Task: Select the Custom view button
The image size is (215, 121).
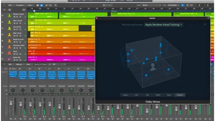Action: [180, 95]
